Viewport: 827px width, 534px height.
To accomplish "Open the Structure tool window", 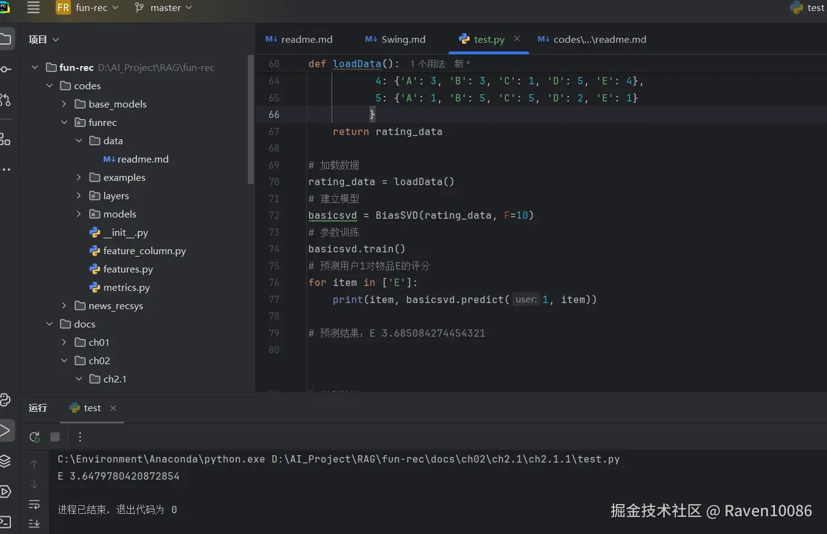I will pyautogui.click(x=5, y=139).
